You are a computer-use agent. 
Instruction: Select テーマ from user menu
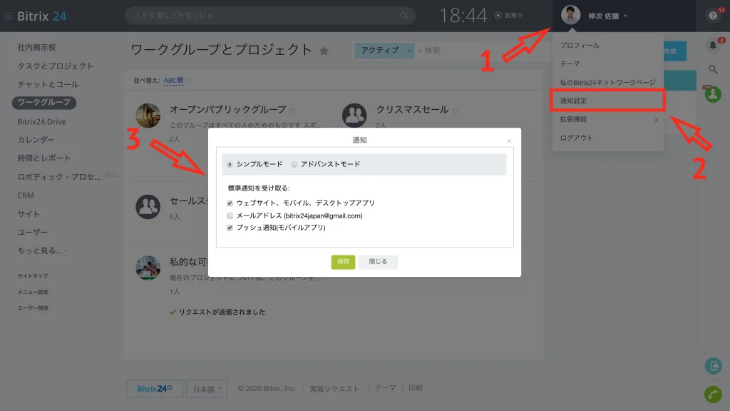tap(570, 64)
